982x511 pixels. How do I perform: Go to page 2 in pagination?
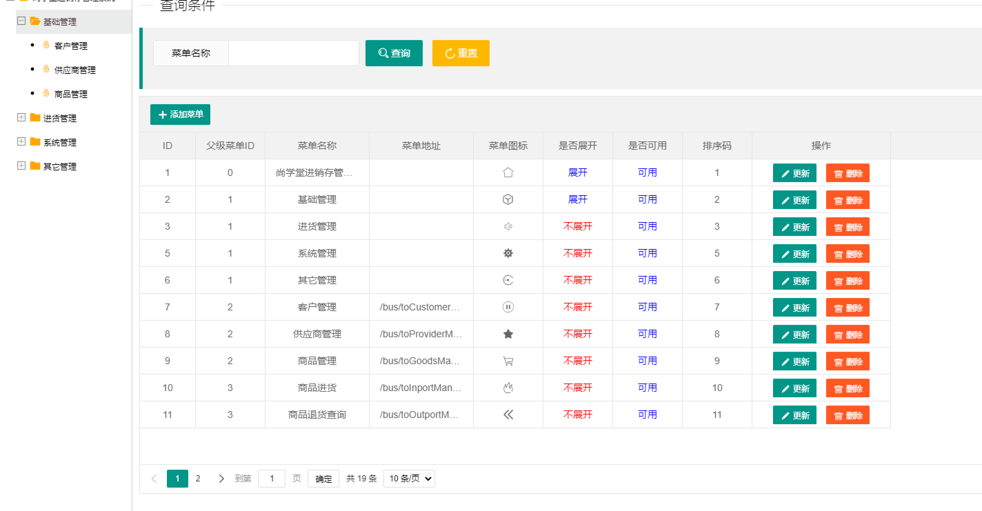[198, 479]
